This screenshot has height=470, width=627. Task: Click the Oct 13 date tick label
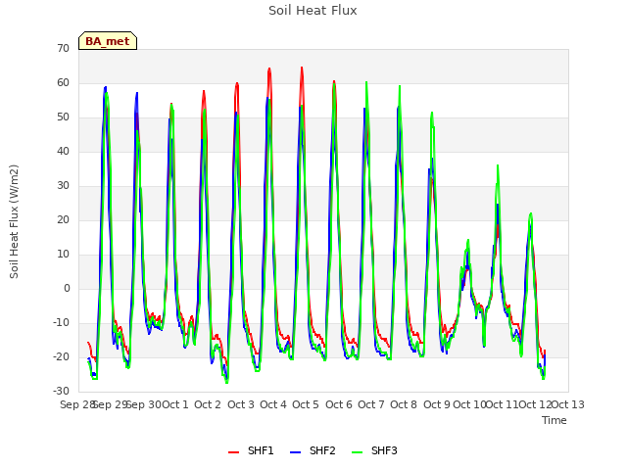pos(568,404)
